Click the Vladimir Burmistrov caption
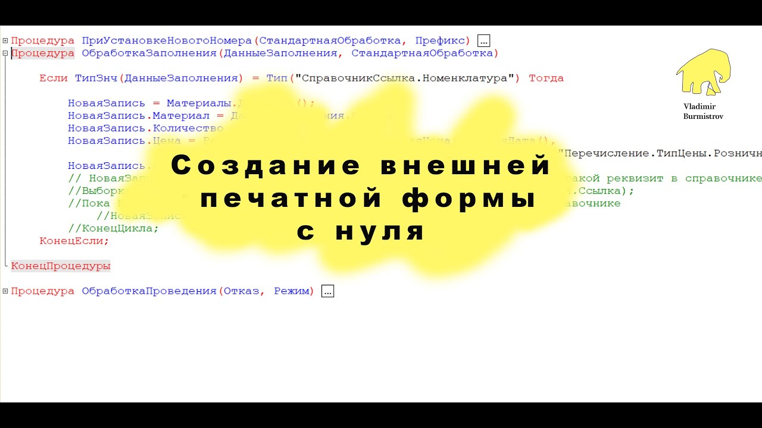 coord(703,111)
